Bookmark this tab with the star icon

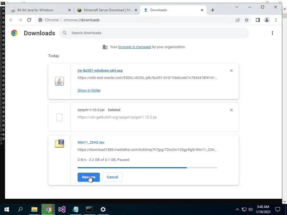click(247, 20)
